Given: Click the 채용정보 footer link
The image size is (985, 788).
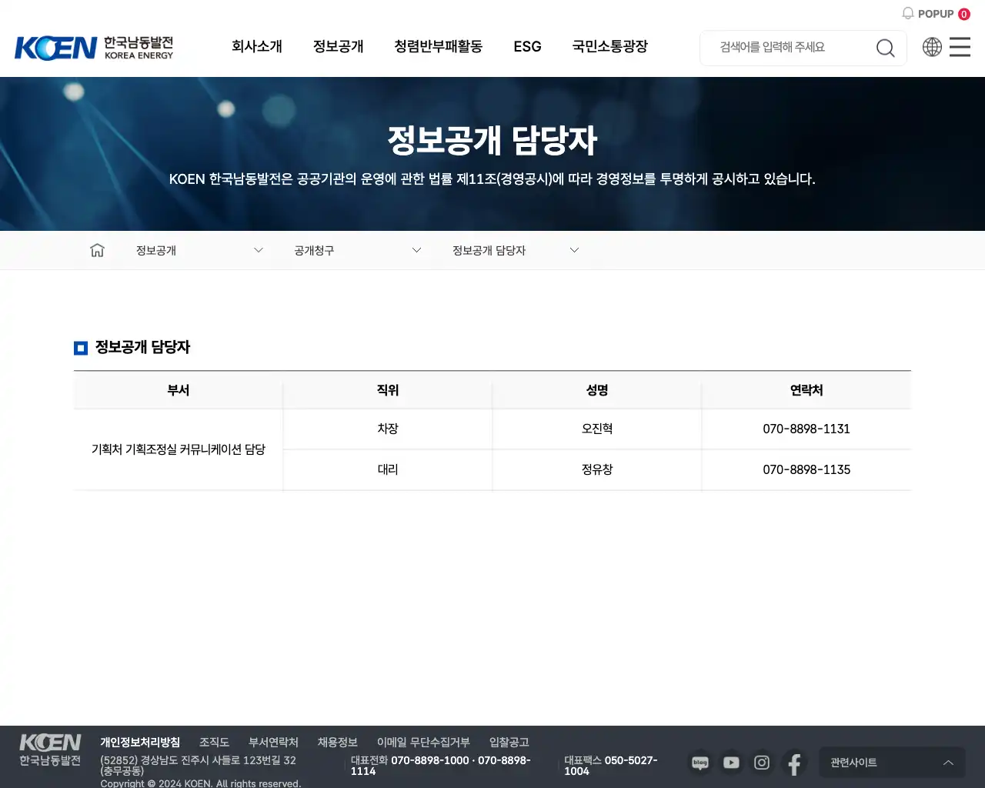Looking at the screenshot, I should (337, 742).
